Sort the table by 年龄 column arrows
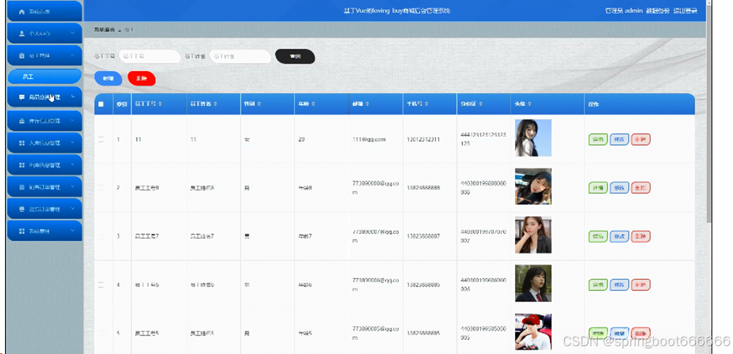Screen dimensions: 733x354 (313, 104)
